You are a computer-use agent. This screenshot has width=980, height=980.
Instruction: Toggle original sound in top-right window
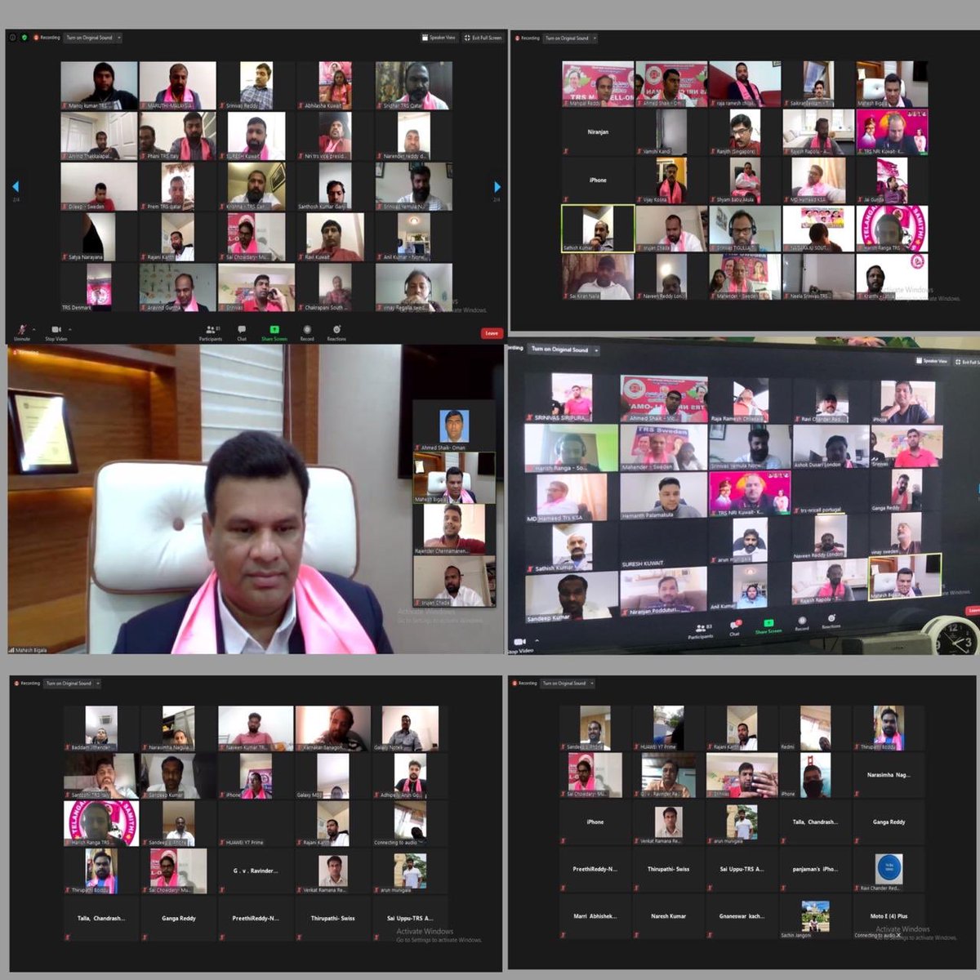(567, 38)
